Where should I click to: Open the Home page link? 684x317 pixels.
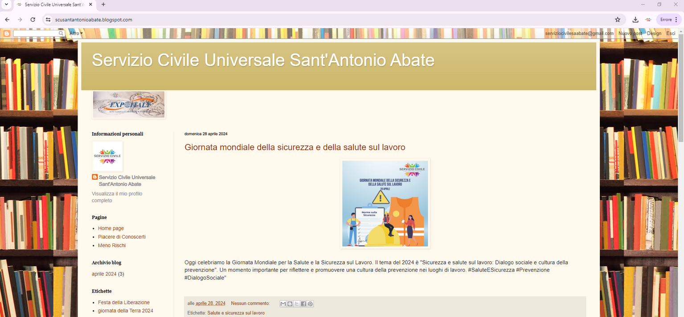point(111,228)
